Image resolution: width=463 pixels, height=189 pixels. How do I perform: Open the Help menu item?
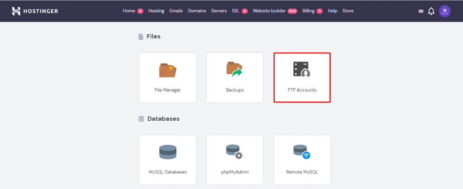coord(332,11)
